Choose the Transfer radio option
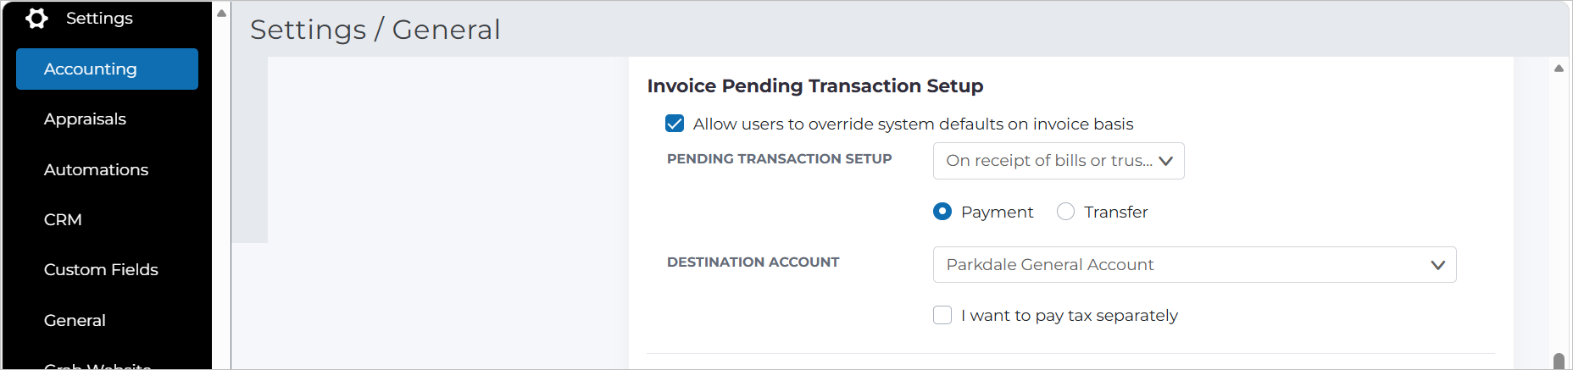 1065,212
